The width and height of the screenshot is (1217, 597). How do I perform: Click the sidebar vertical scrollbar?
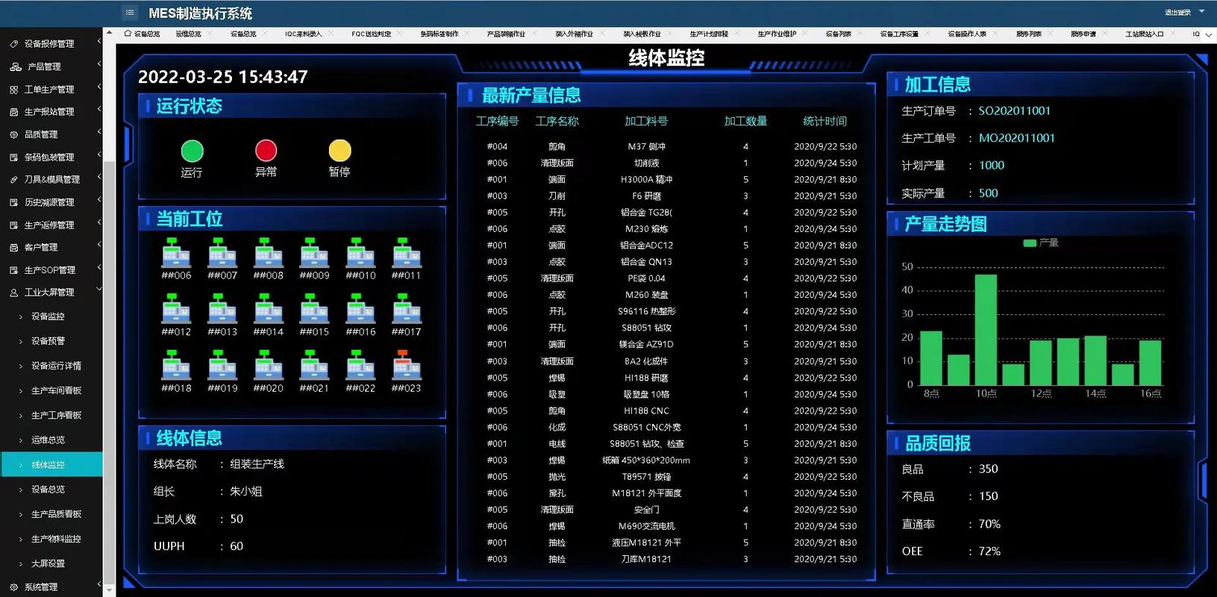(x=109, y=373)
